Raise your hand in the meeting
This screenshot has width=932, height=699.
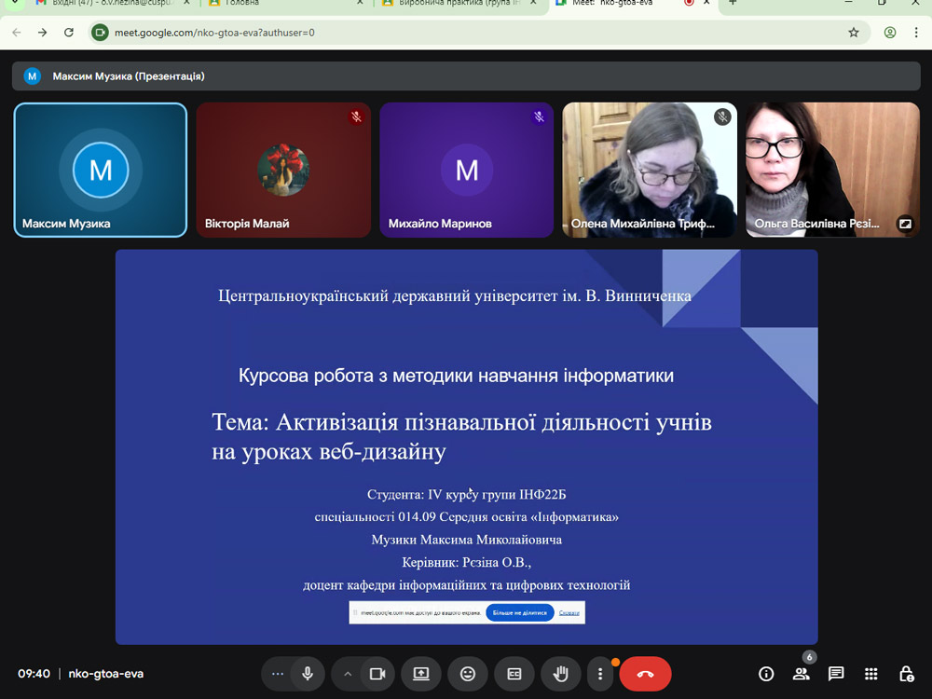560,674
